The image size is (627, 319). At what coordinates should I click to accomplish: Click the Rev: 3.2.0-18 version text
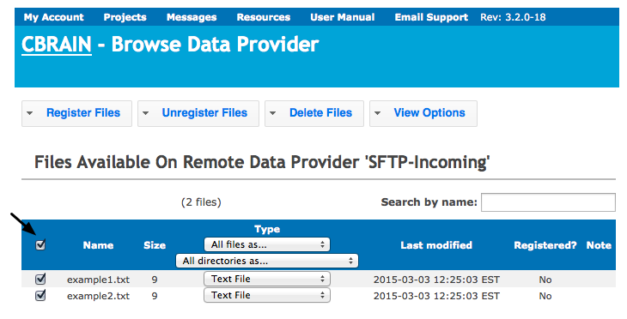pos(513,17)
